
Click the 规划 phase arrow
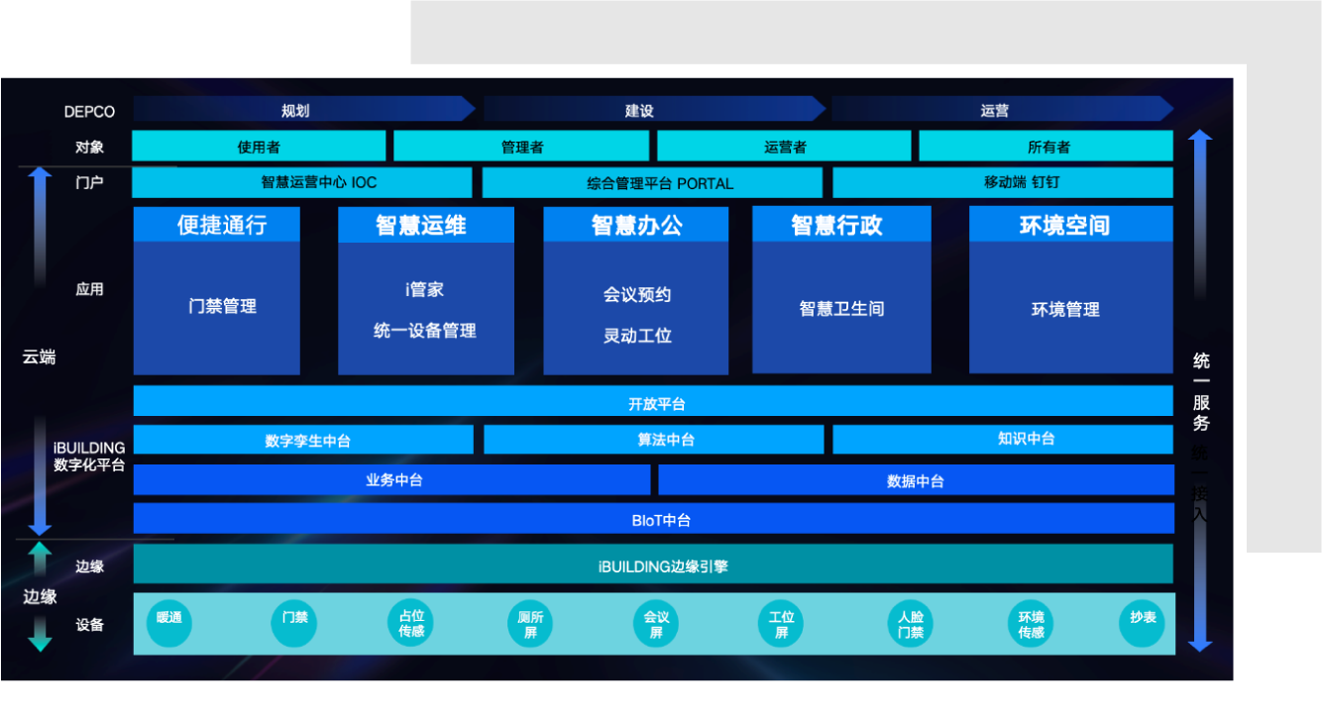point(304,109)
